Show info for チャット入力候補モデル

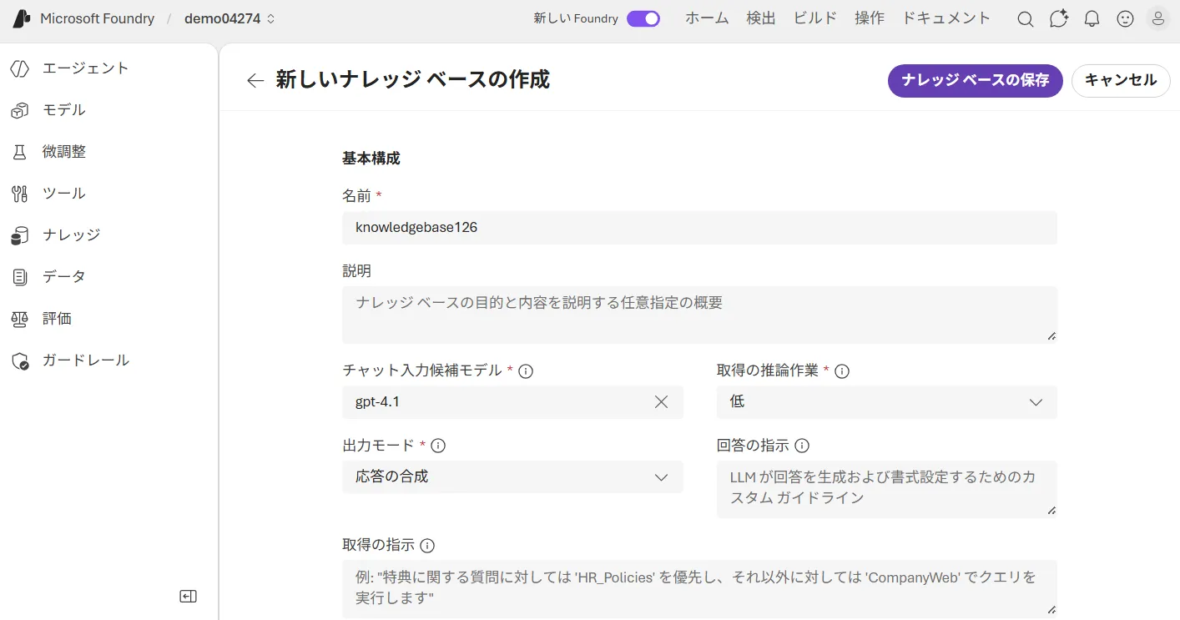tap(526, 371)
